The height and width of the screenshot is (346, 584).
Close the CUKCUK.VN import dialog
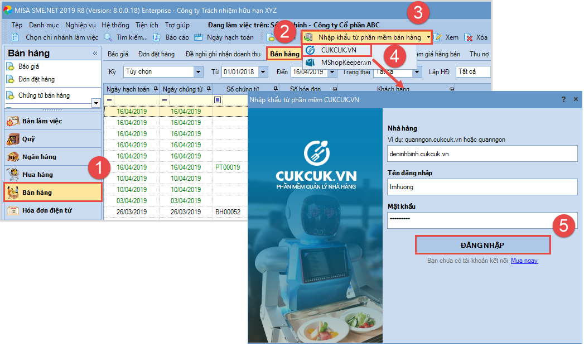tap(576, 99)
